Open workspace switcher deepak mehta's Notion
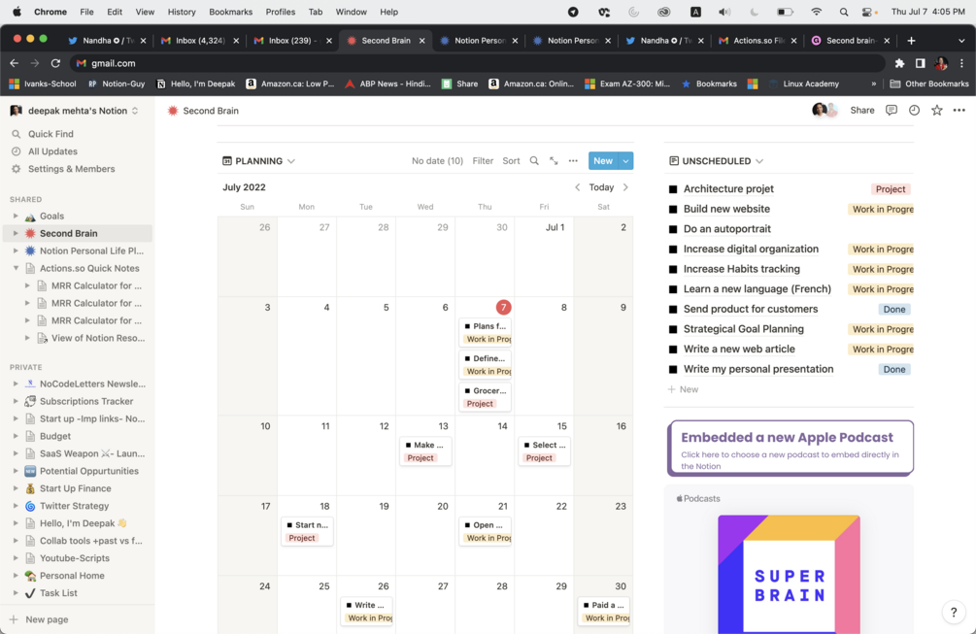976x634 pixels. pos(75,111)
